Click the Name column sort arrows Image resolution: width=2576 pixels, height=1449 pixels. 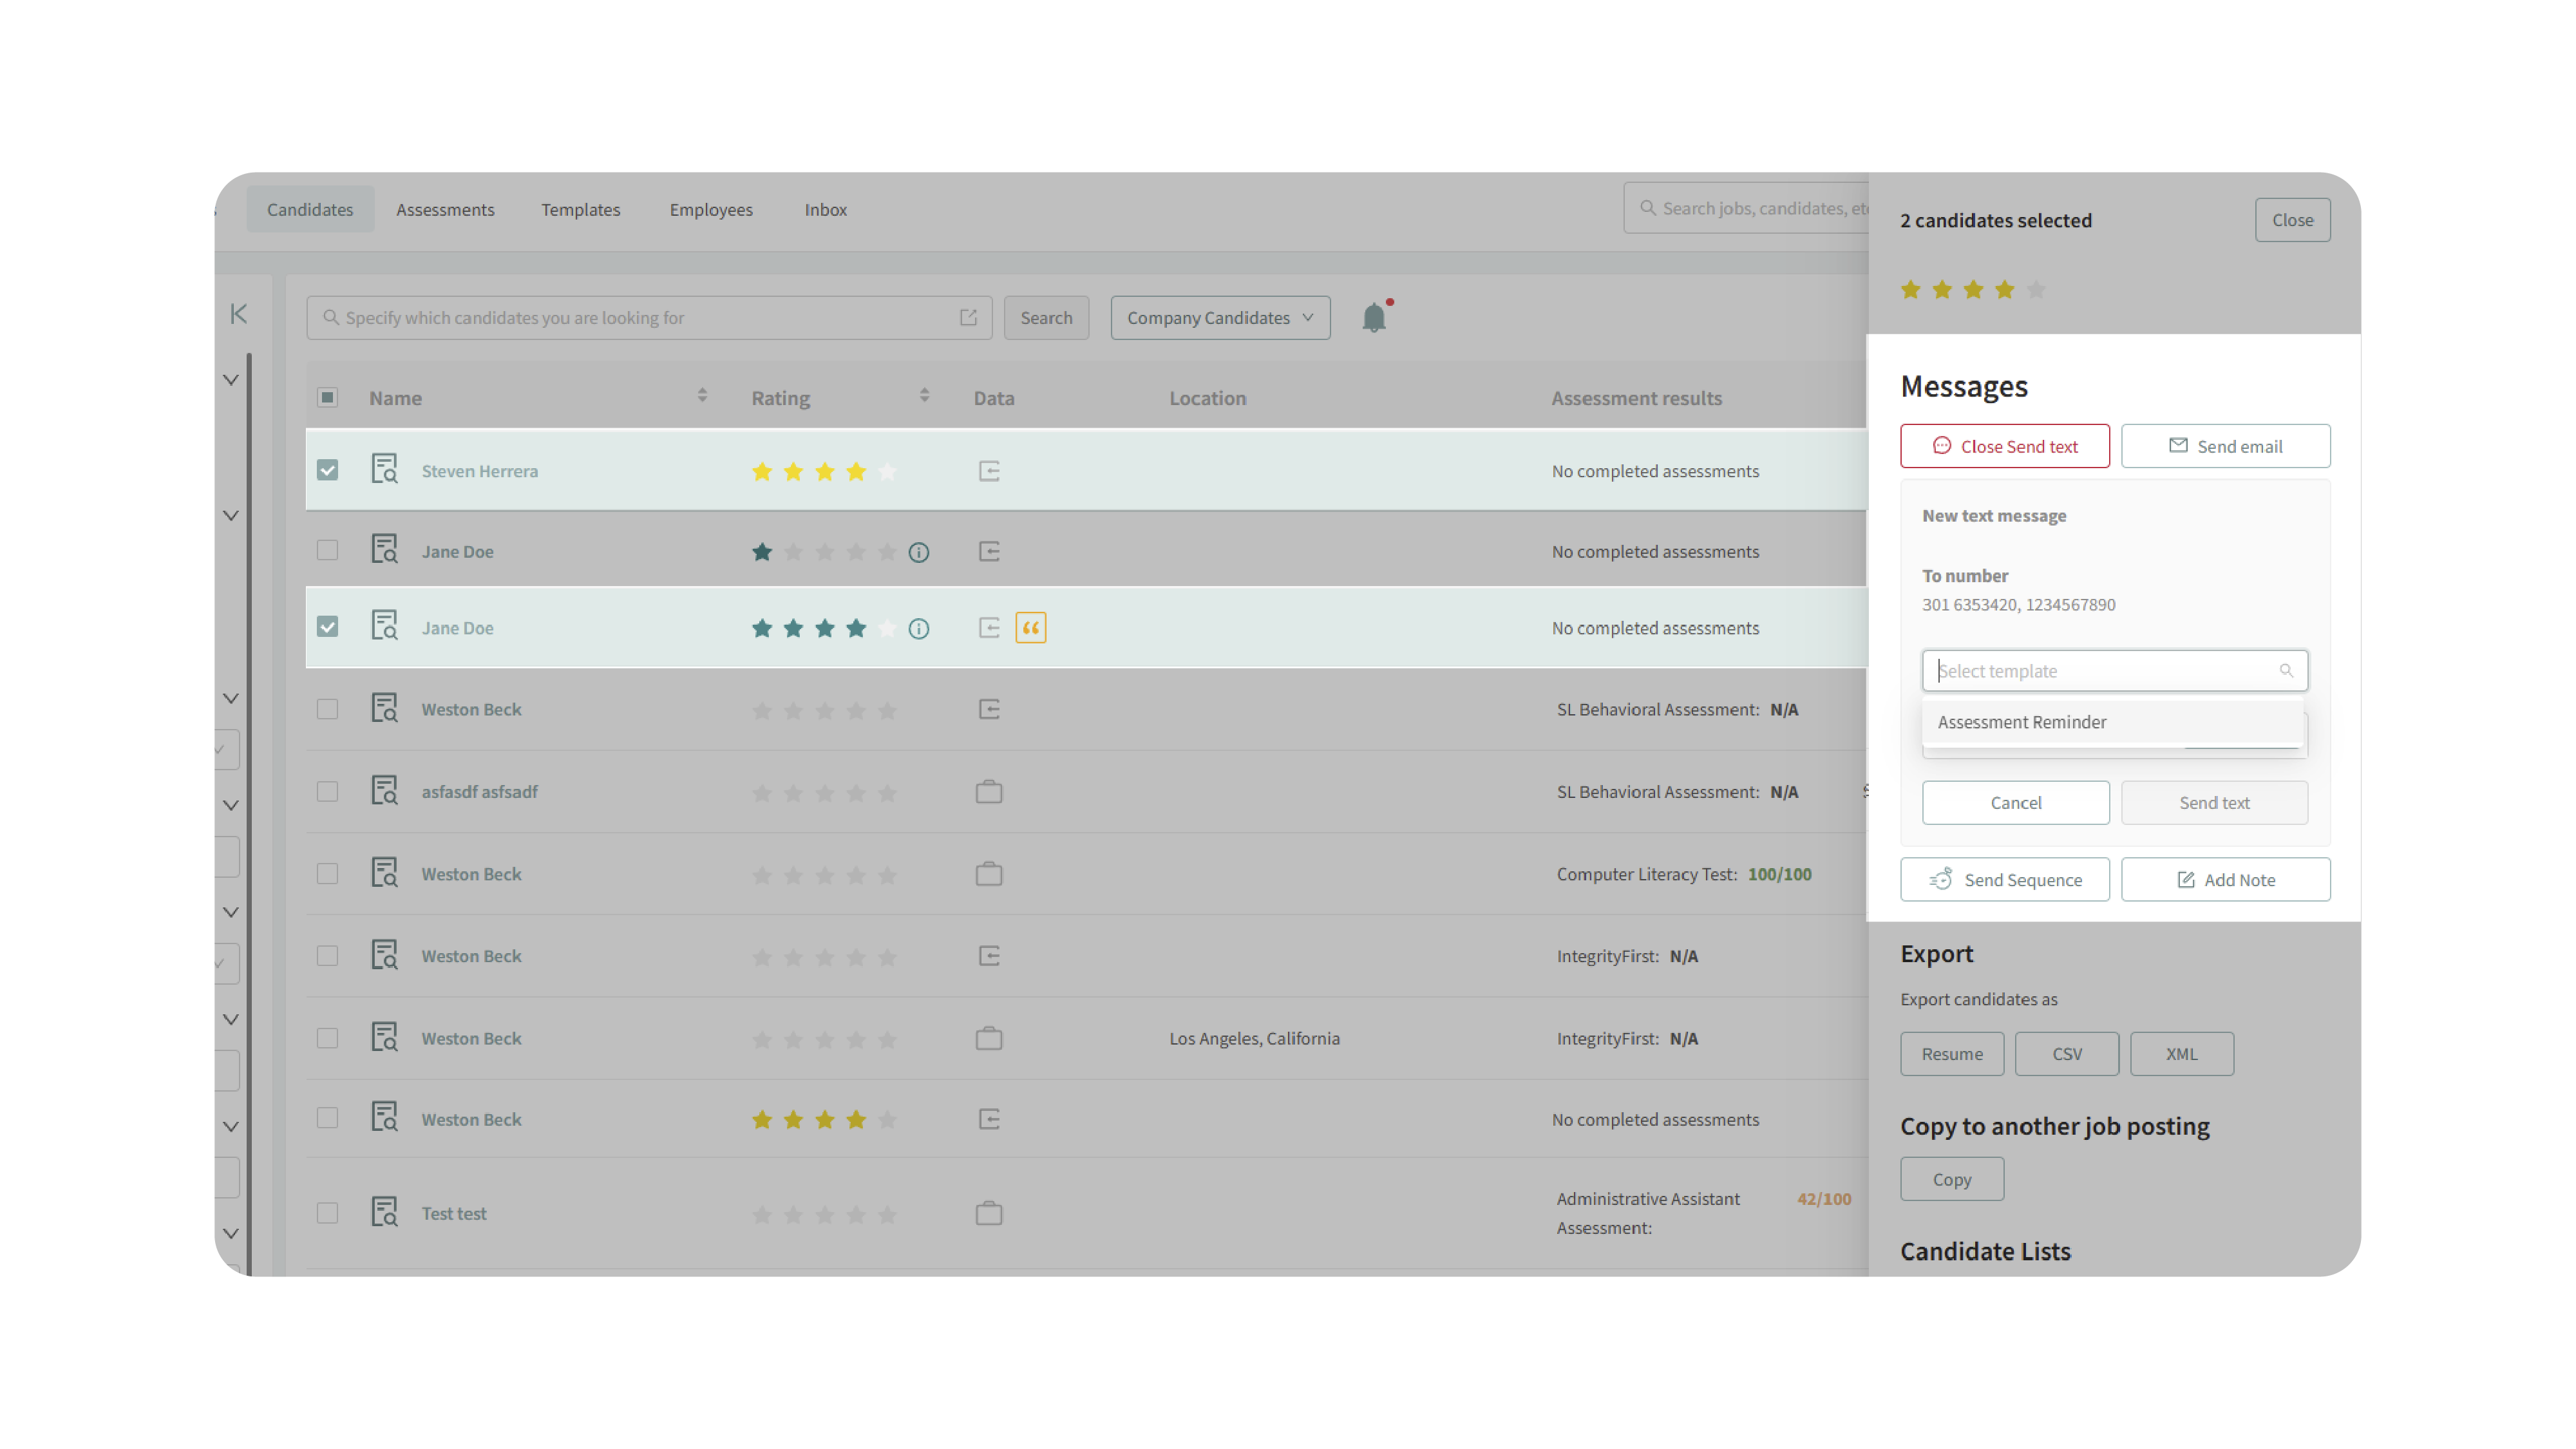702,396
